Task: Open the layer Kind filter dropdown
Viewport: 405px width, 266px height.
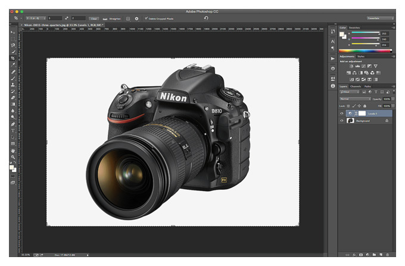Action: (350, 92)
